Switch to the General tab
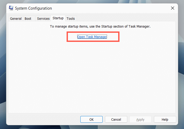 click(16, 18)
